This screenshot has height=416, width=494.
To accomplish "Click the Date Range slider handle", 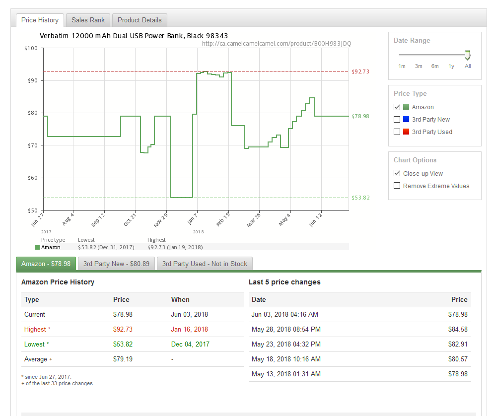I will [468, 55].
